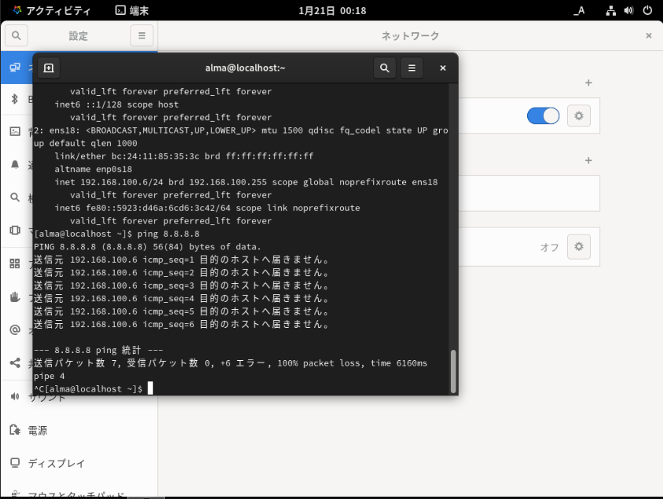
Task: Click the アクティビティ activities button
Action: 52,10
